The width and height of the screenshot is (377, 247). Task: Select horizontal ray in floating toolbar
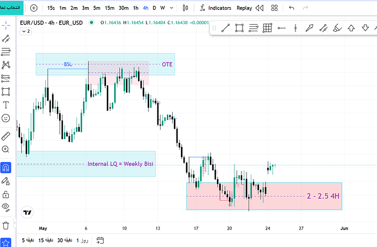281,28
